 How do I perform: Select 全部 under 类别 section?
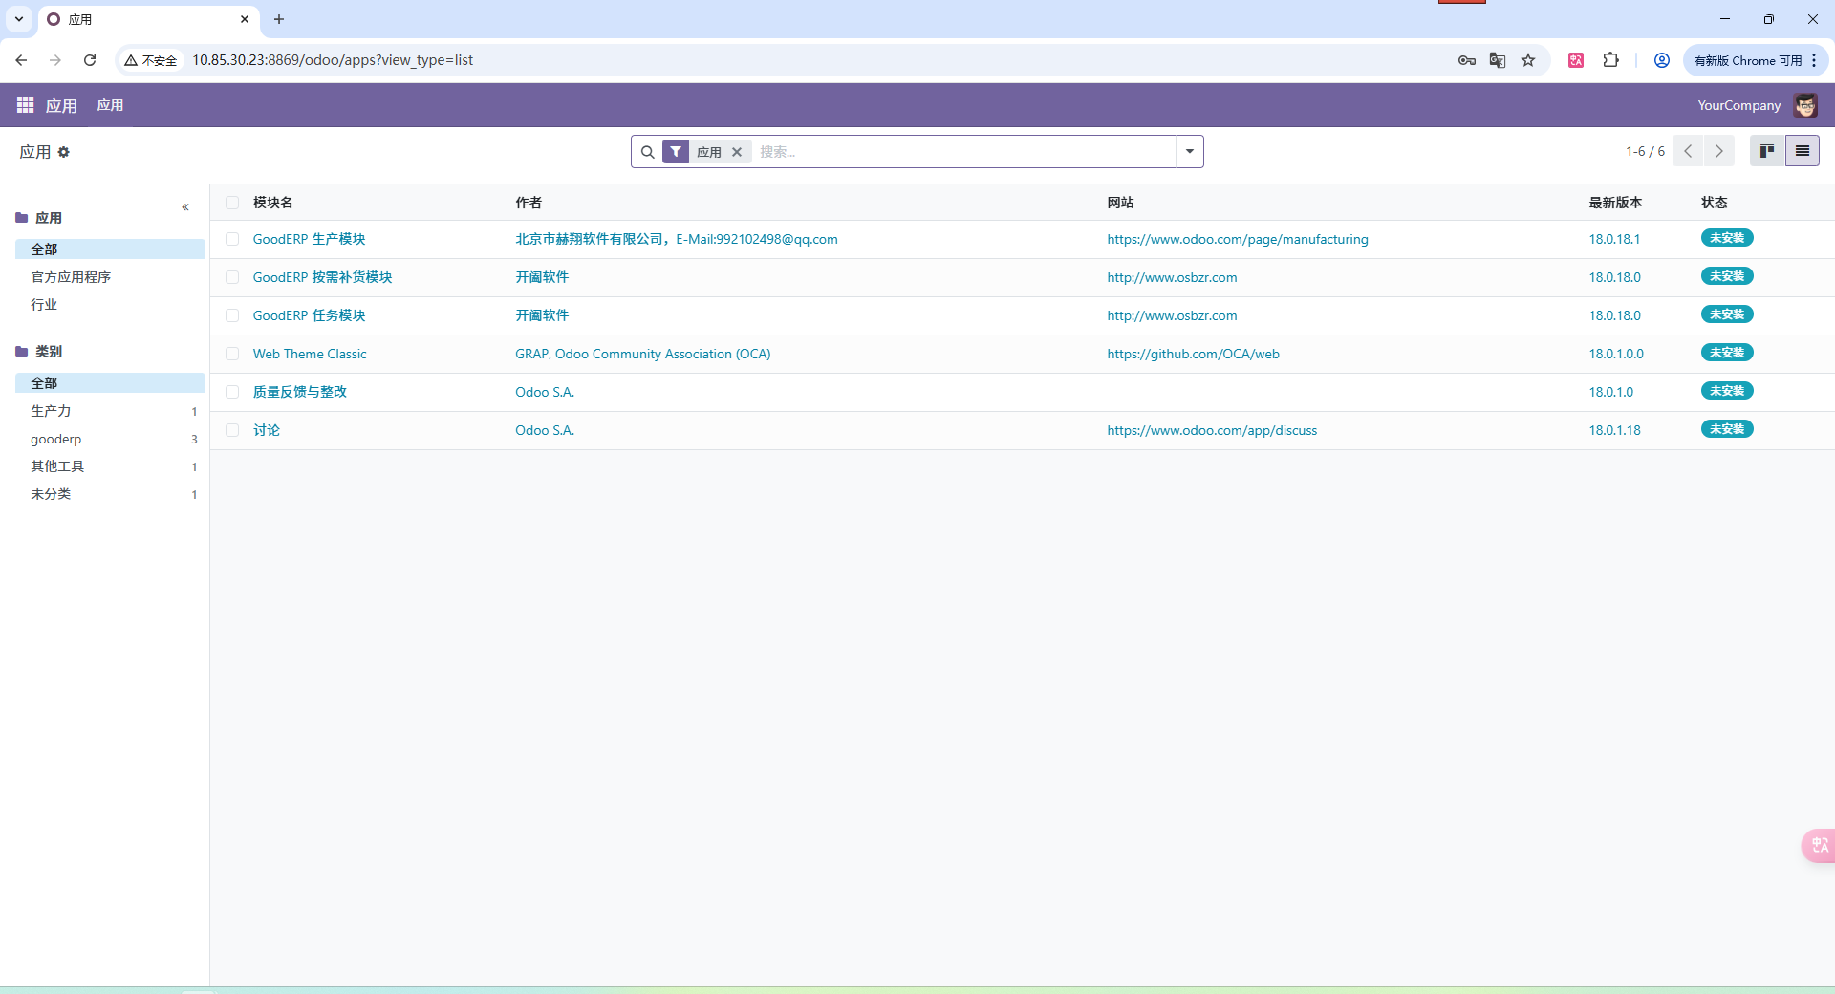tap(110, 383)
